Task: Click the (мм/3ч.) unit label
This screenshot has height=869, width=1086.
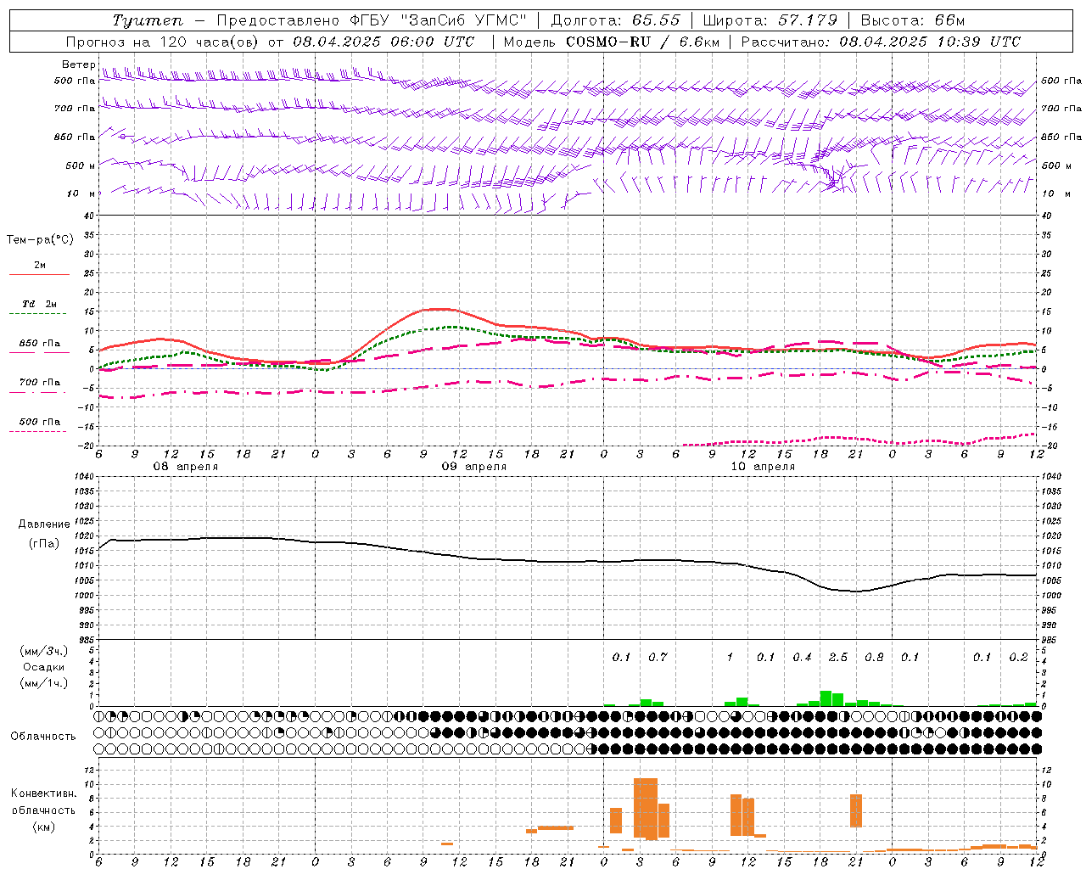Action: [44, 651]
